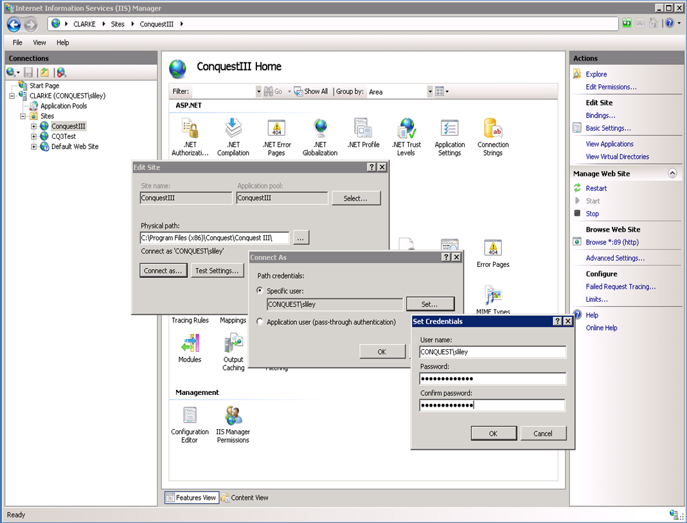Click the Confirm password input field
Image resolution: width=687 pixels, height=523 pixels.
click(492, 405)
